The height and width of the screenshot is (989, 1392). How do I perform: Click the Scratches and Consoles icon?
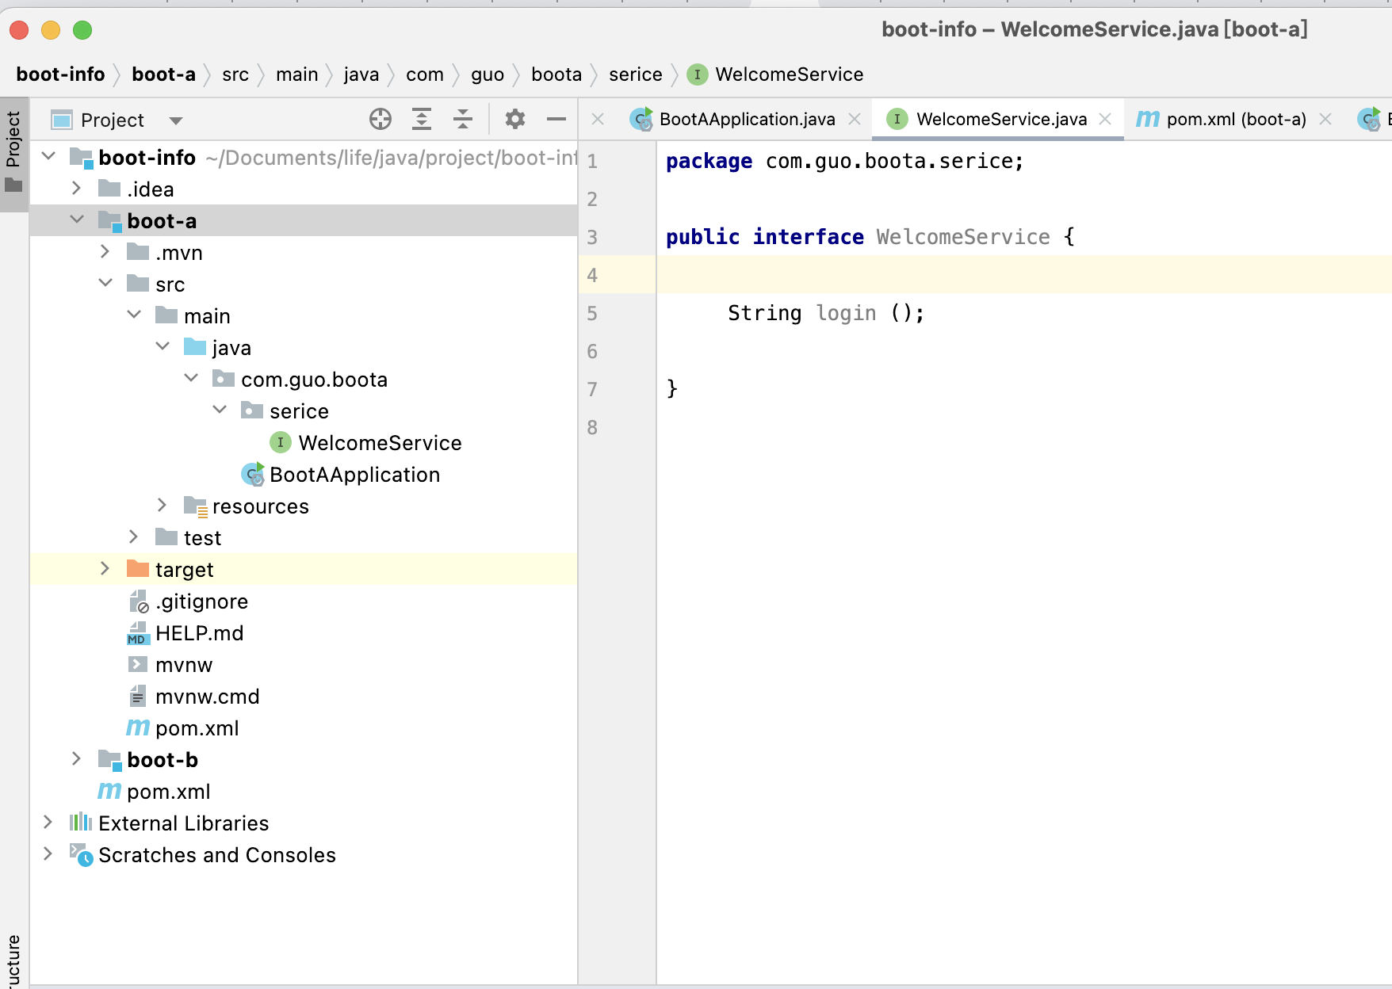pos(81,854)
